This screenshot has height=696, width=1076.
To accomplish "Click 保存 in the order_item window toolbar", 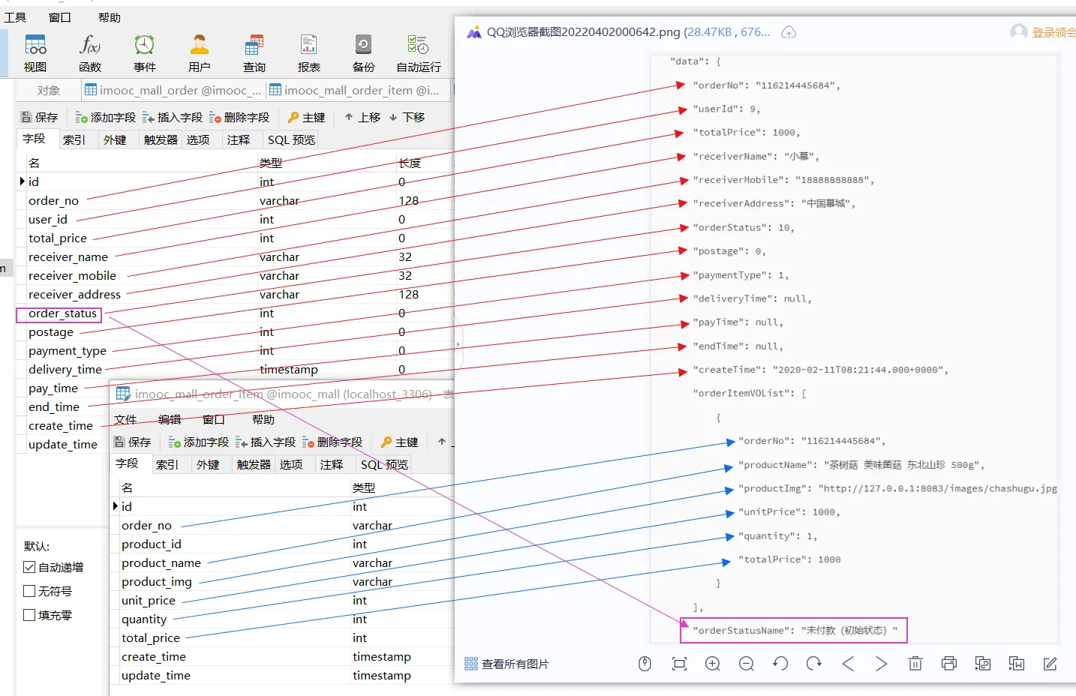I will click(x=132, y=442).
